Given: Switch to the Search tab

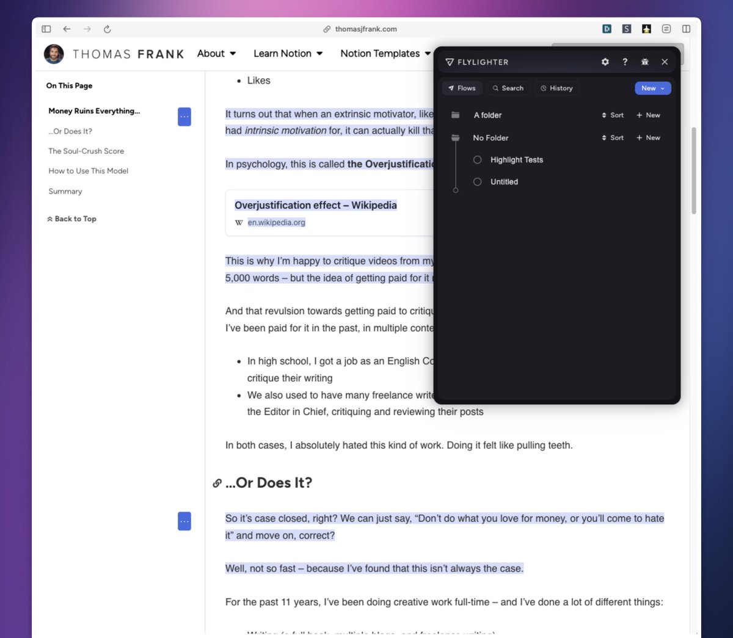Looking at the screenshot, I should click(x=508, y=88).
